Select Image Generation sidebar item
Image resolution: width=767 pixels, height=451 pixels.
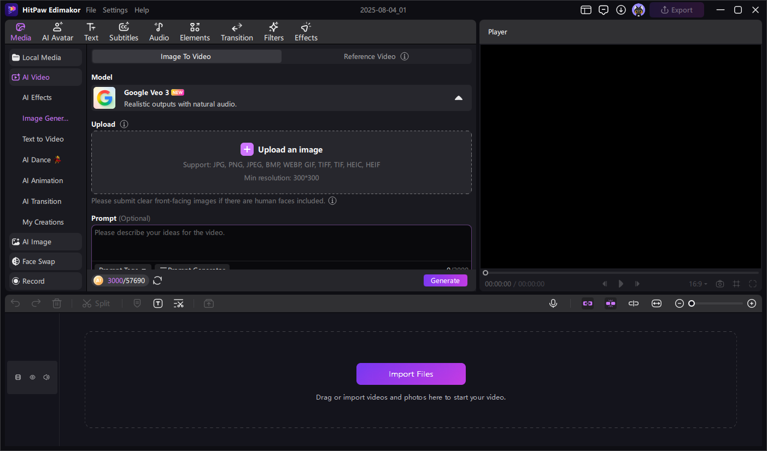pos(45,118)
